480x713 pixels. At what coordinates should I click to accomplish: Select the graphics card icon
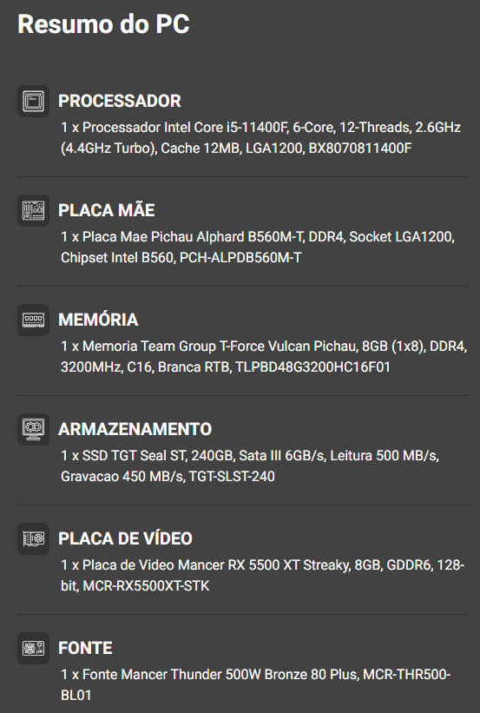point(33,538)
